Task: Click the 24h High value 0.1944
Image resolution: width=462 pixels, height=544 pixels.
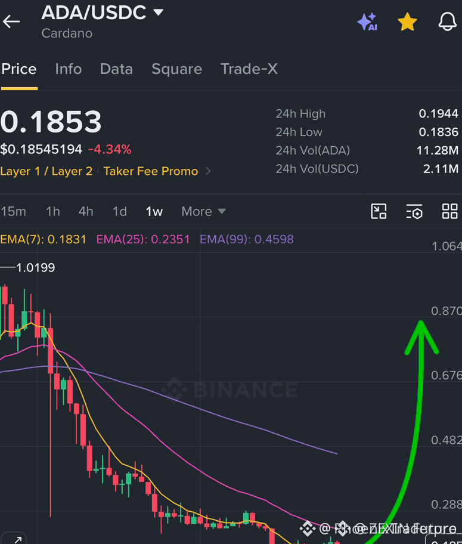Action: pyautogui.click(x=438, y=113)
